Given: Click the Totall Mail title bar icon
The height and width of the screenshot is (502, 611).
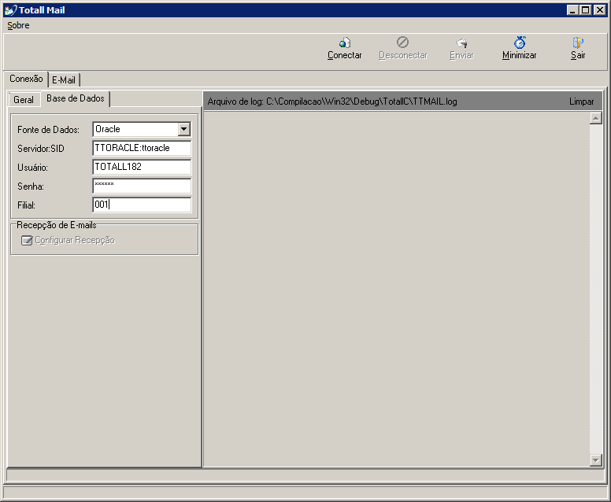Looking at the screenshot, I should click(x=10, y=10).
